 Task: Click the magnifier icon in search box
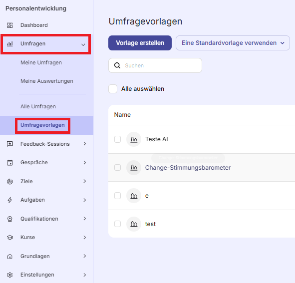tap(117, 65)
